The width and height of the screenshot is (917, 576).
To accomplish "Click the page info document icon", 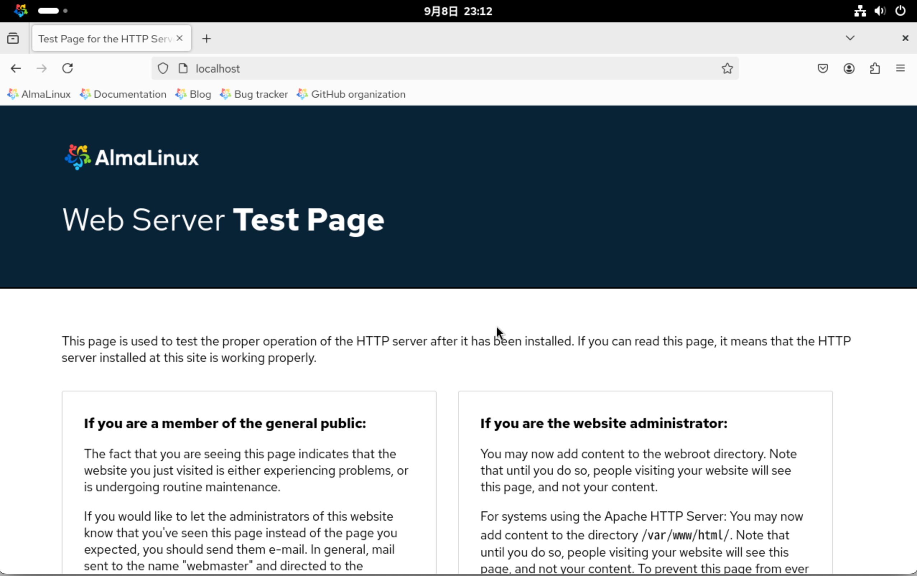I will (183, 69).
